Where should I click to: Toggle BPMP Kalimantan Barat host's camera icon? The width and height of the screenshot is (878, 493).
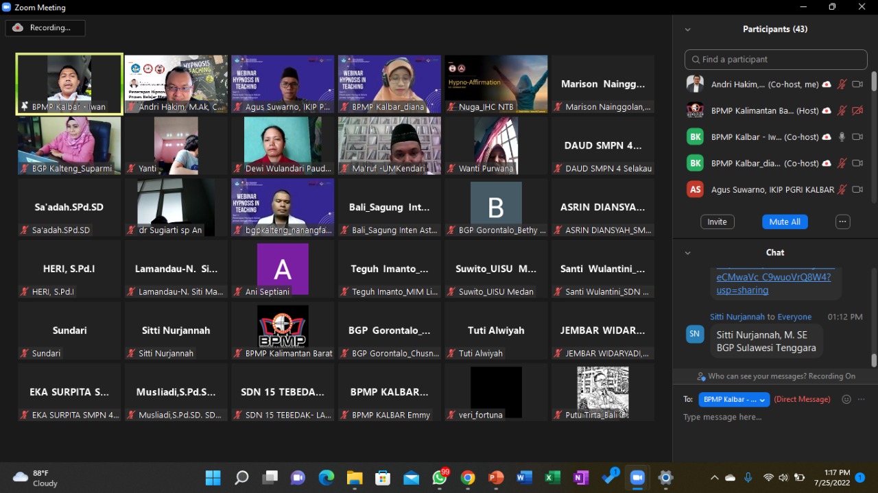(857, 110)
